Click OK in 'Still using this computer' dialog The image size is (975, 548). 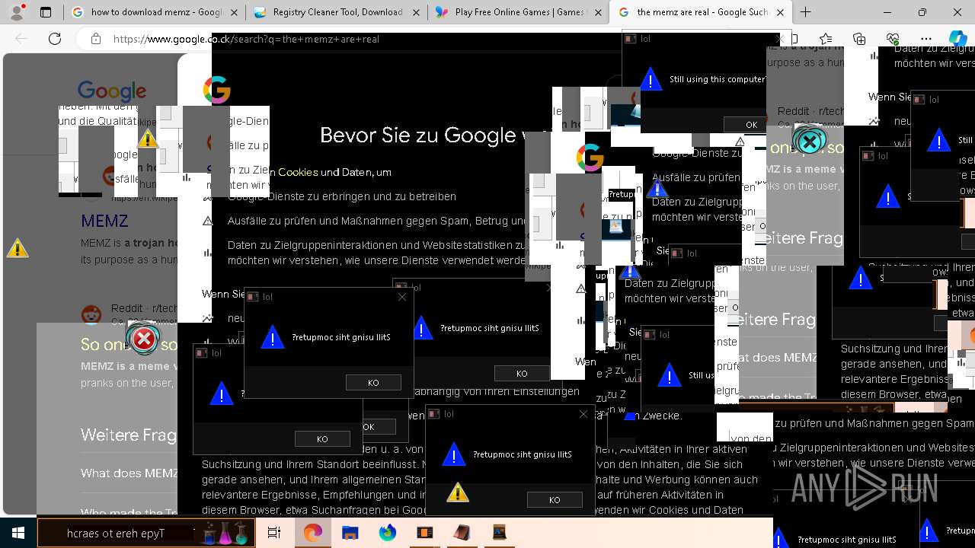751,124
